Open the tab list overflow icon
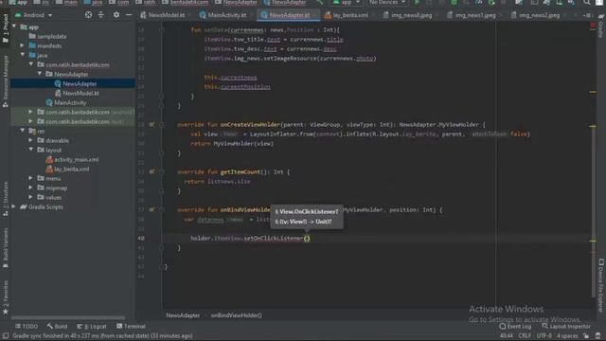Viewport: 606px width, 341px height. pos(588,15)
